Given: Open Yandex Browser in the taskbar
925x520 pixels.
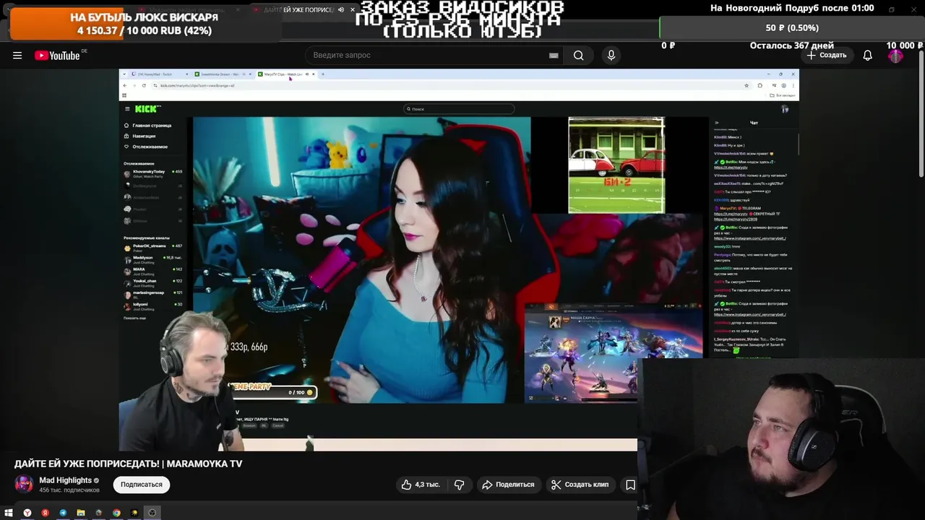Looking at the screenshot, I should (27, 513).
